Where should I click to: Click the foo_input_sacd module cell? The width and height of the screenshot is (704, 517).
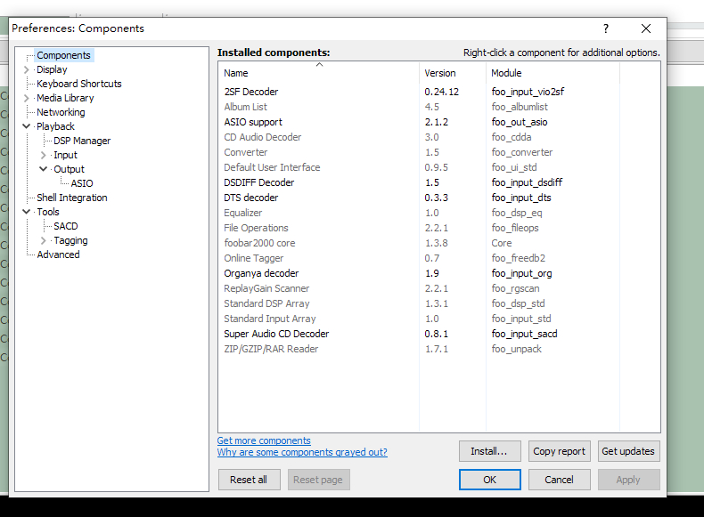(x=524, y=334)
